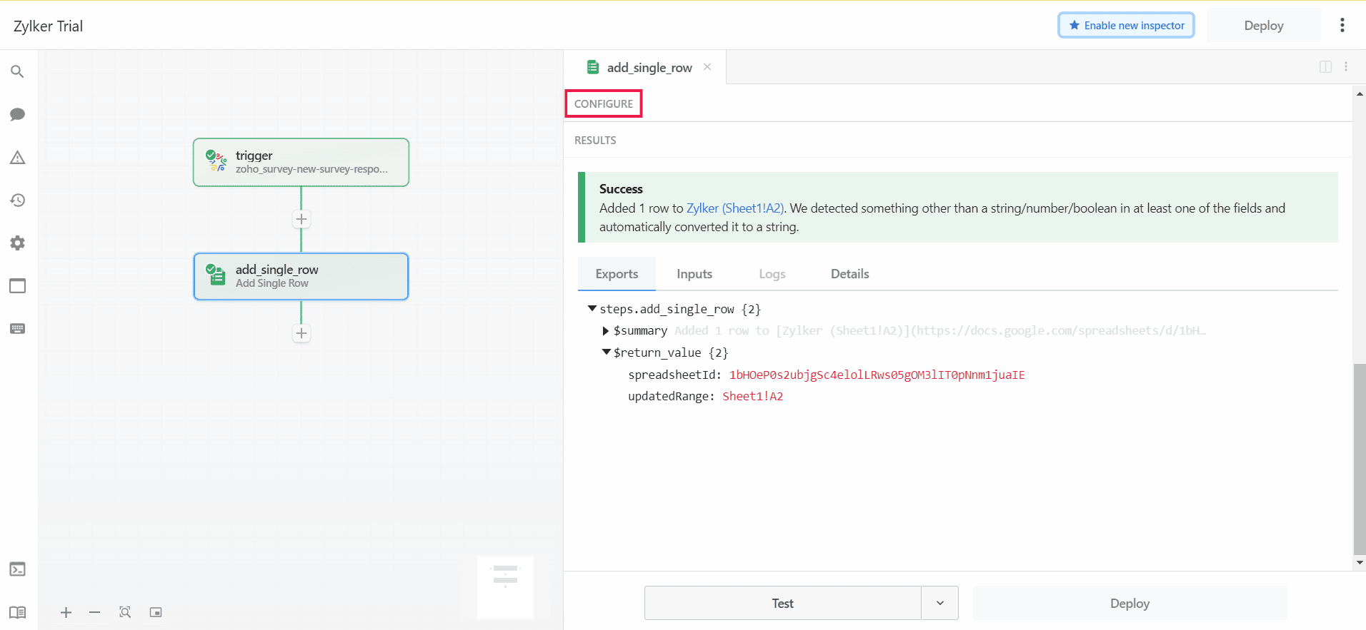The width and height of the screenshot is (1366, 630).
Task: Fit workflow to view on canvas
Action: 125,612
